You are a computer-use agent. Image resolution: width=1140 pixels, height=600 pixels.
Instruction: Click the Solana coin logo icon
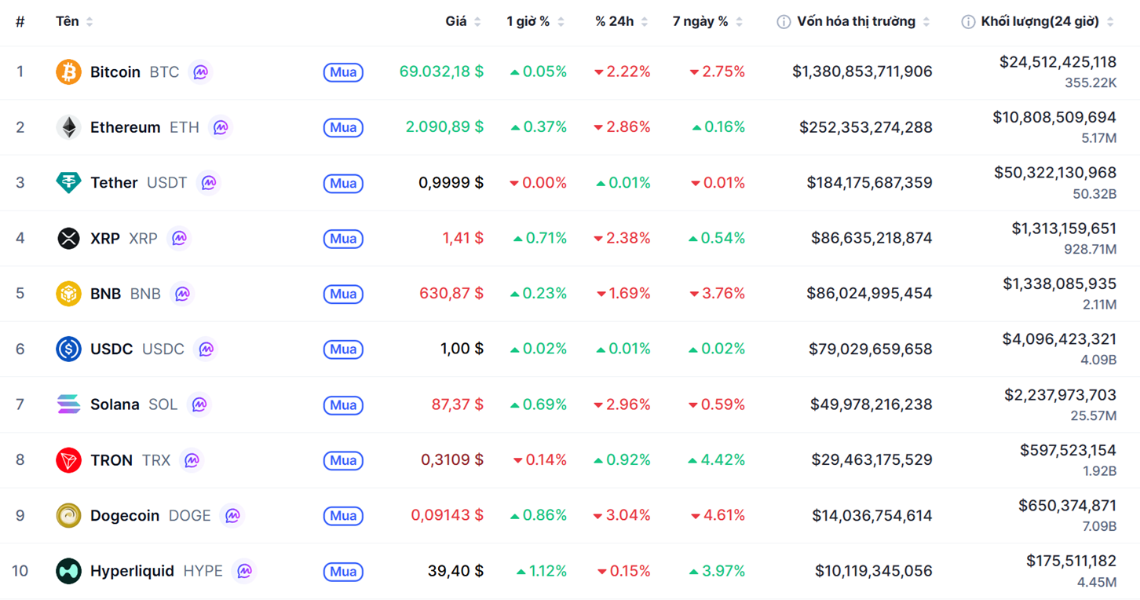tap(68, 404)
